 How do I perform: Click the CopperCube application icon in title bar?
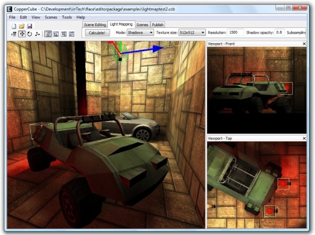(x=9, y=9)
